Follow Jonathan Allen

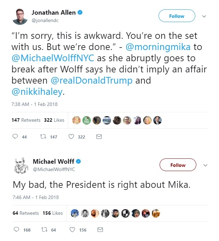pos(176,16)
